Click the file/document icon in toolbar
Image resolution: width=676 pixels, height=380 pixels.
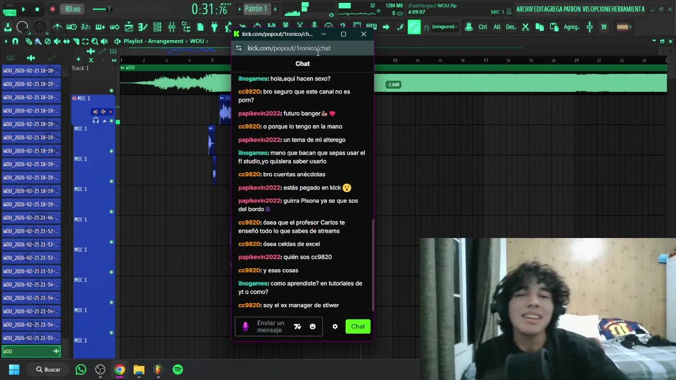coord(200,27)
